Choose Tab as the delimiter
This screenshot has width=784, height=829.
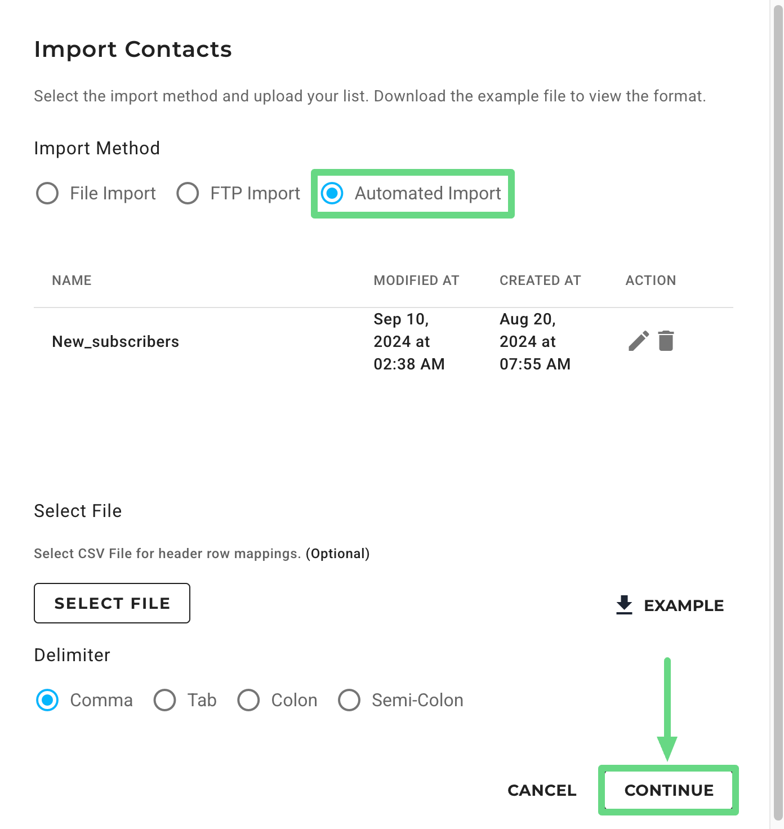point(165,700)
